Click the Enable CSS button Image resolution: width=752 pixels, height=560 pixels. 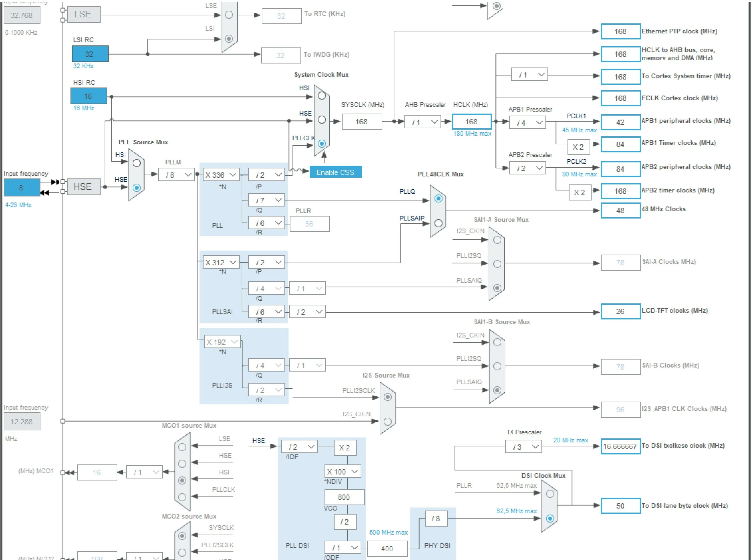(336, 172)
